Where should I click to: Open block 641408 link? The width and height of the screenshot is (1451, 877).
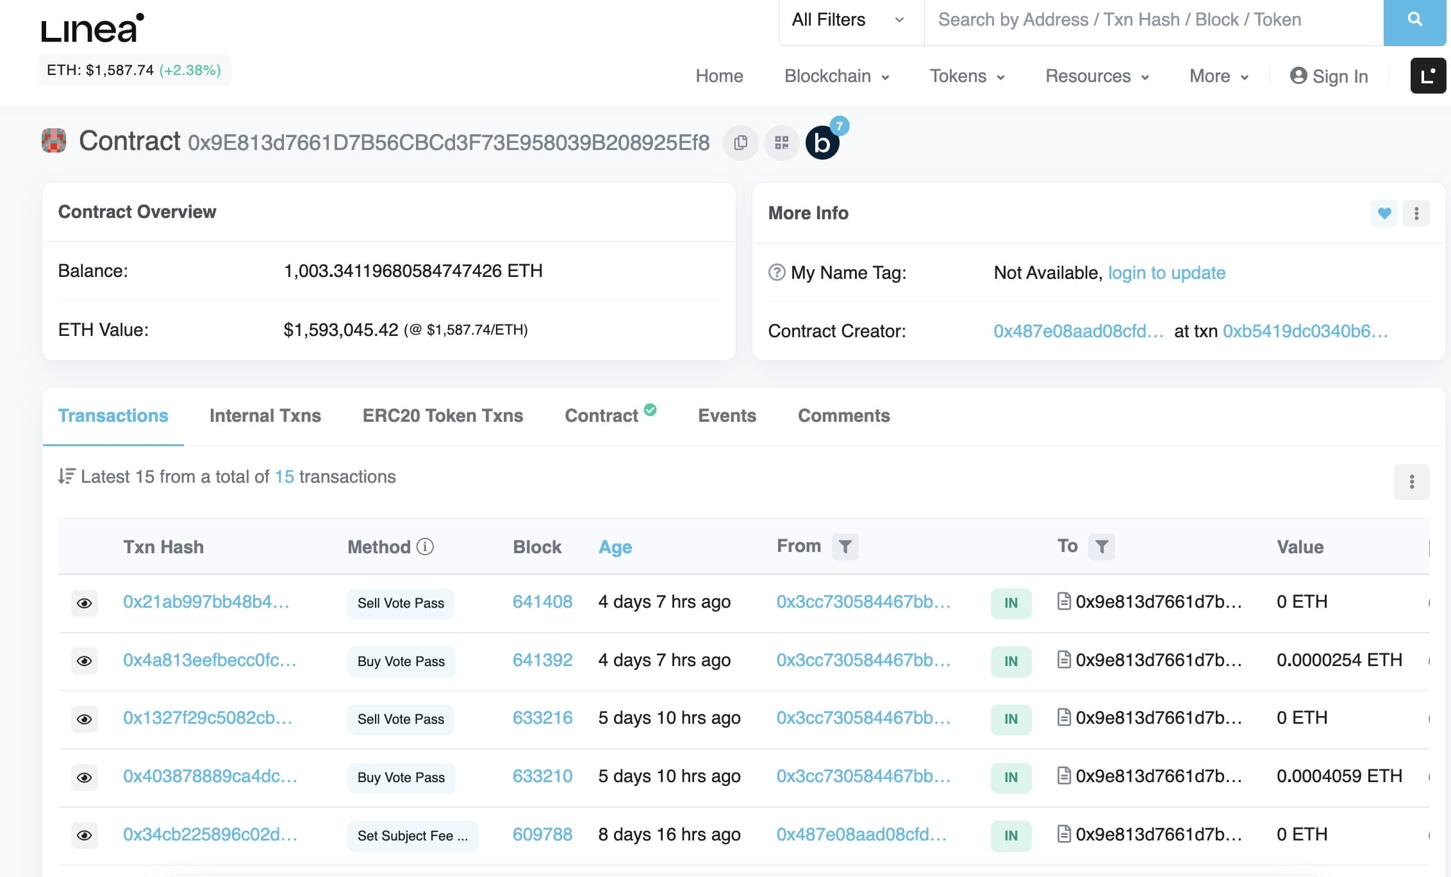542,602
